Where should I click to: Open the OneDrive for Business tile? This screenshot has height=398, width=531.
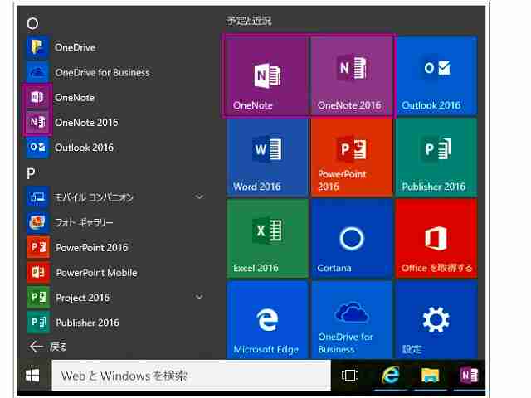pyautogui.click(x=352, y=319)
